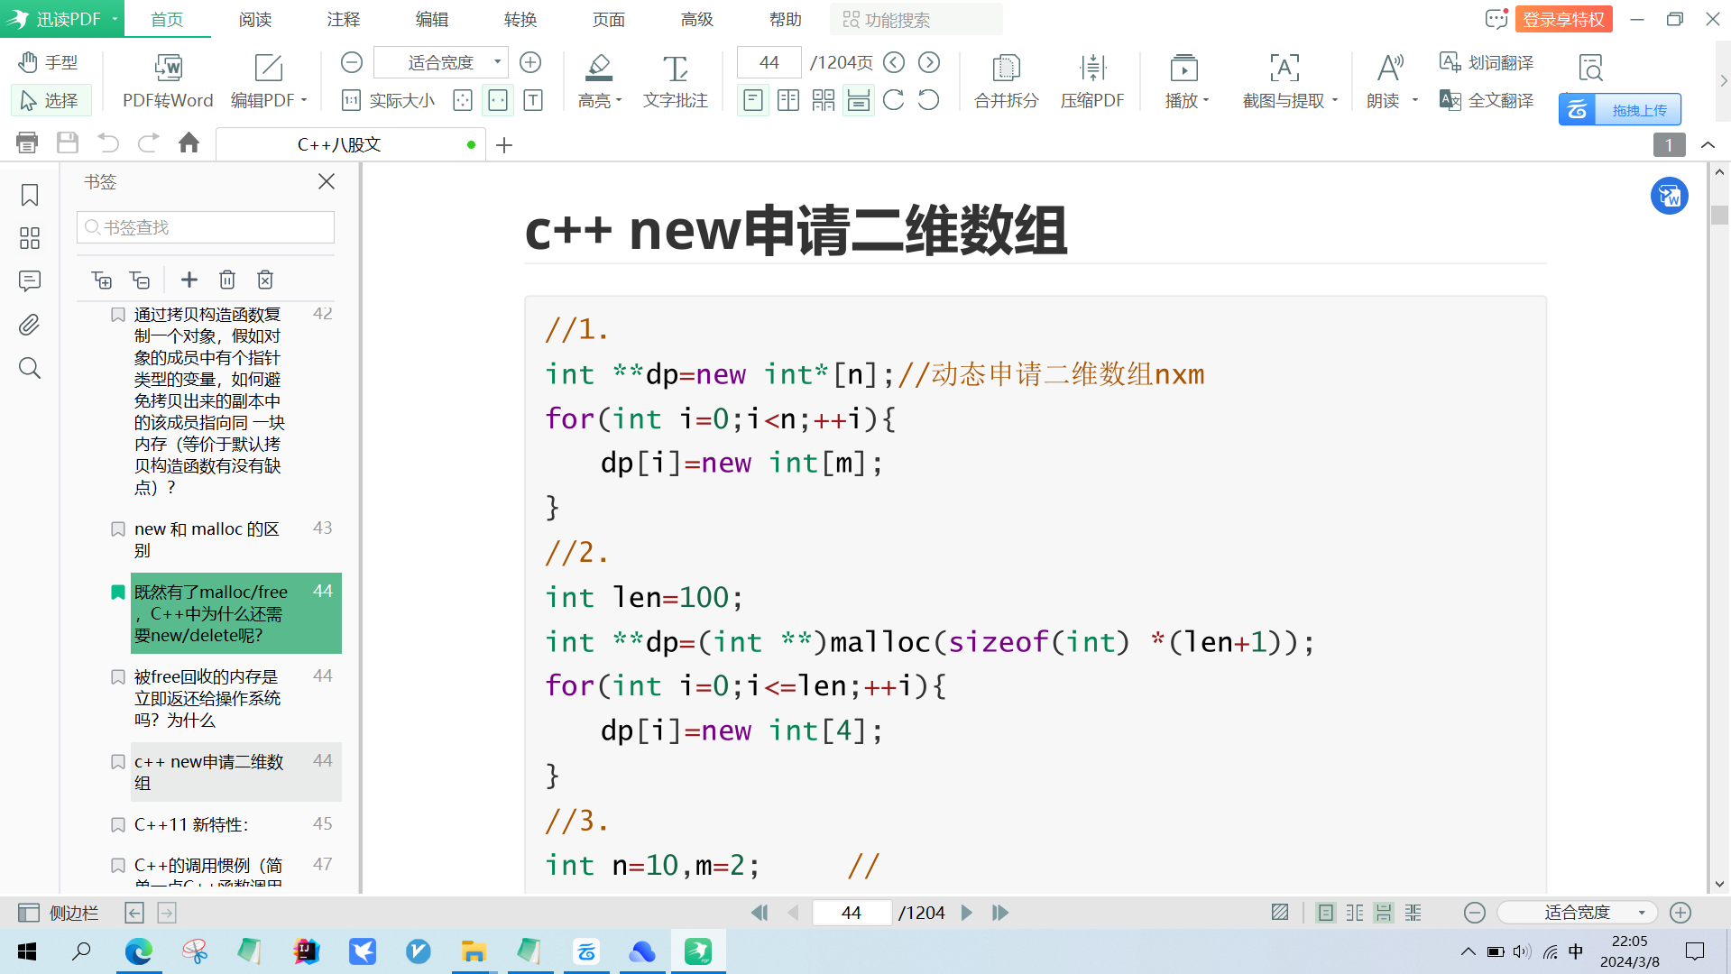Open the search panel in left sidebar
Image resolution: width=1731 pixels, height=974 pixels.
[x=30, y=368]
